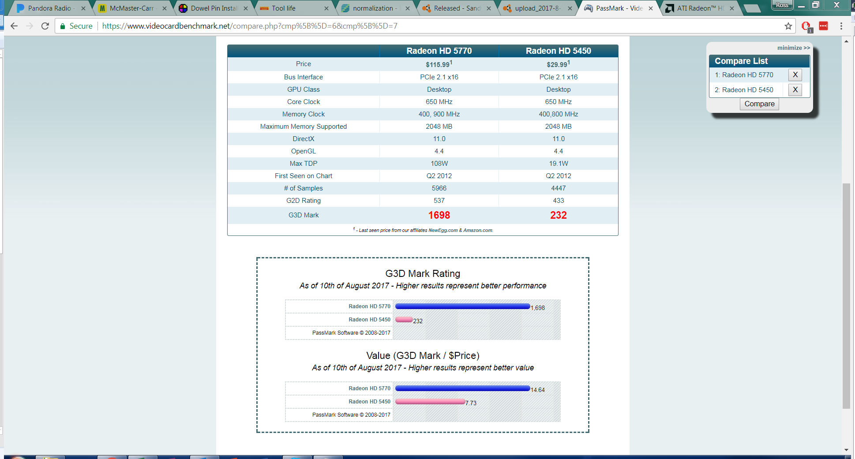
Task: Switch to the normalization tab
Action: coord(374,8)
